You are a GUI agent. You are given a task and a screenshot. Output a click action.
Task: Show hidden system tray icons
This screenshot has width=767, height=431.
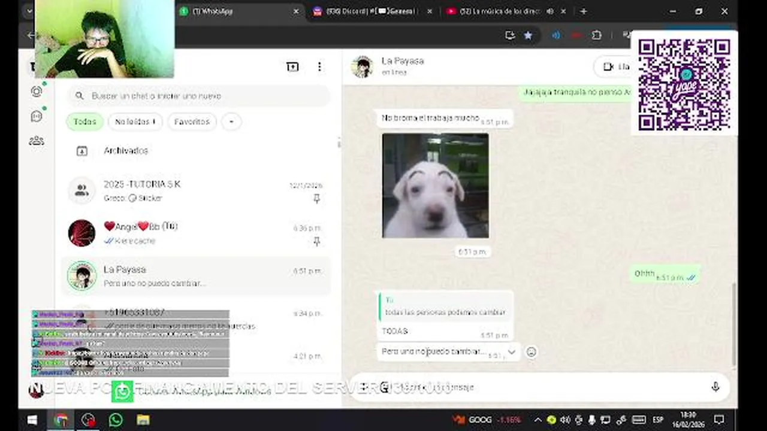pos(537,420)
